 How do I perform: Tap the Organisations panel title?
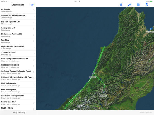click(x=18, y=5)
